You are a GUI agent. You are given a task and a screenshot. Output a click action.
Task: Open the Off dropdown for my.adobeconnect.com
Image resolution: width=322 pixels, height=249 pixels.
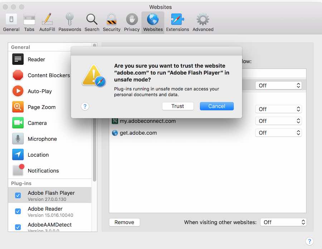coord(278,121)
